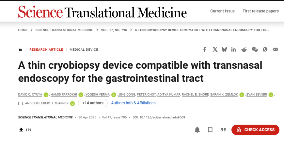Viewport: 284px width, 141px height.
Task: Open Authors Info & Affiliations link
Action: click(x=133, y=103)
